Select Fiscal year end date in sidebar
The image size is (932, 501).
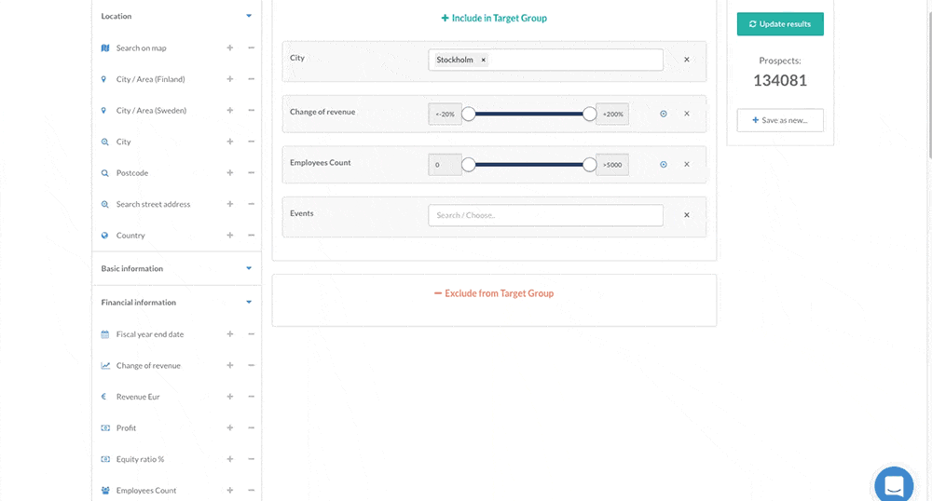[149, 334]
